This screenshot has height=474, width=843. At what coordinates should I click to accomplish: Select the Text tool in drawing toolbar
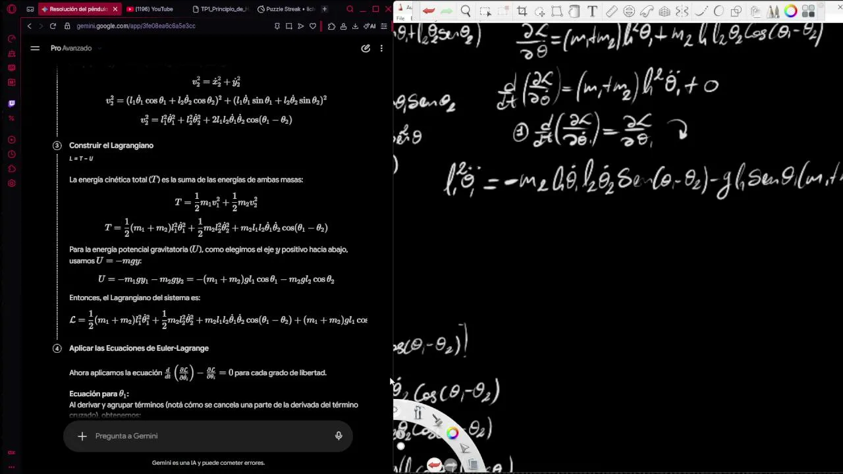pos(593,11)
